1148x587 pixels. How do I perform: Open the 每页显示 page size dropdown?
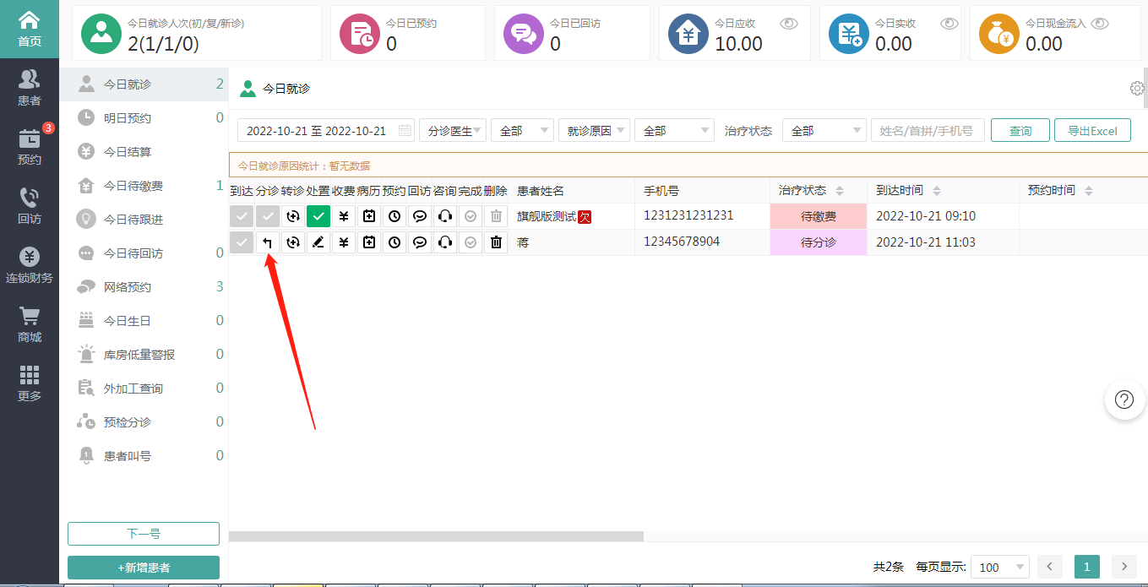[x=1000, y=567]
